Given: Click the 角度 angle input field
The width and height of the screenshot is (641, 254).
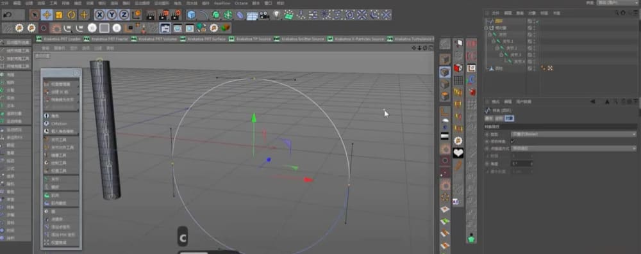Looking at the screenshot, I should pyautogui.click(x=522, y=163).
